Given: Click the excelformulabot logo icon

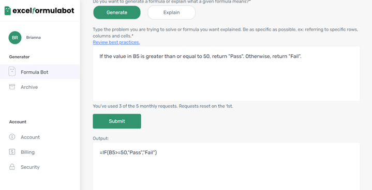Looking at the screenshot, I should pyautogui.click(x=8, y=11).
